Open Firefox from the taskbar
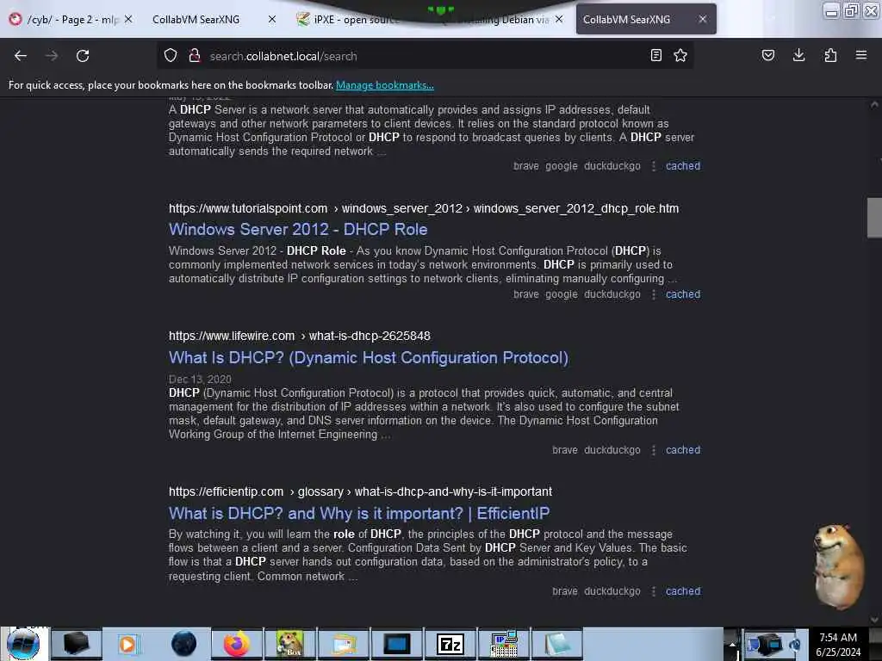 point(237,644)
